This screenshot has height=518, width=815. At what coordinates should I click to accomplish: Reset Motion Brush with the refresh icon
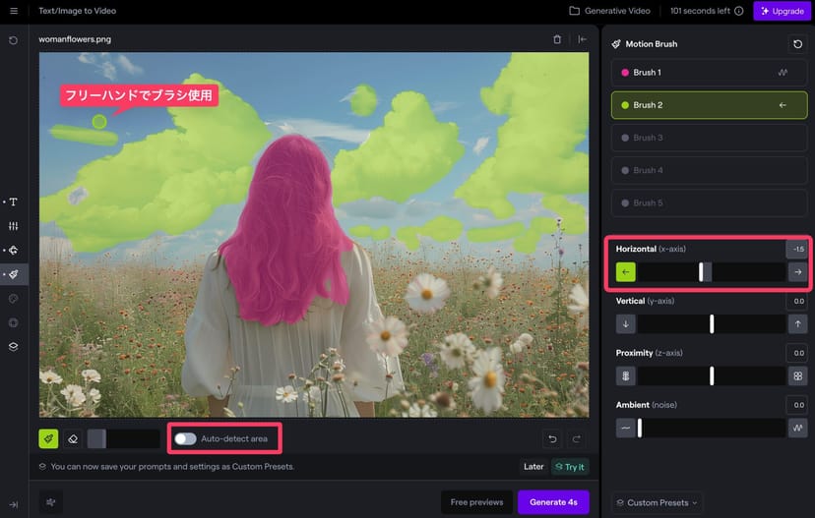[797, 44]
